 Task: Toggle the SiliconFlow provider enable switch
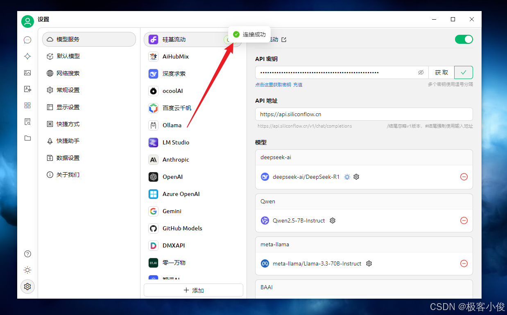click(464, 39)
